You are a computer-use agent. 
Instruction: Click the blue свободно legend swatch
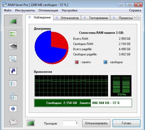[105, 62]
